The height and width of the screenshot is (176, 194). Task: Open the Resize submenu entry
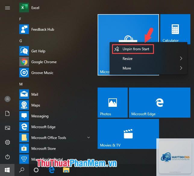point(149,58)
